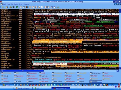
Task: Click the пуск Start button
Action: click(6, 85)
